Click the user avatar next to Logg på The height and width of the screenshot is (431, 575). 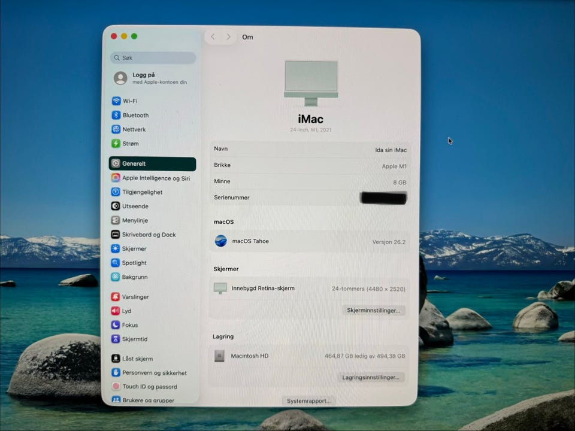[120, 78]
